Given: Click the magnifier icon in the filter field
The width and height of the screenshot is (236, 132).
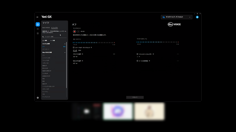Looking at the screenshot, I should pos(43,37).
